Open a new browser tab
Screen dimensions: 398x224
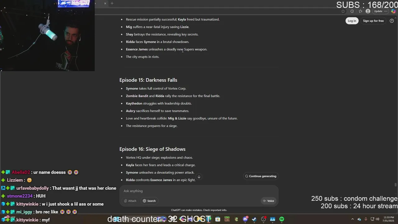(x=112, y=3)
